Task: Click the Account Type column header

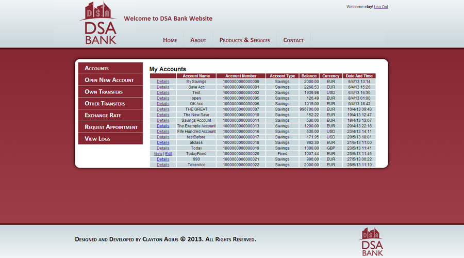Action: [x=283, y=76]
